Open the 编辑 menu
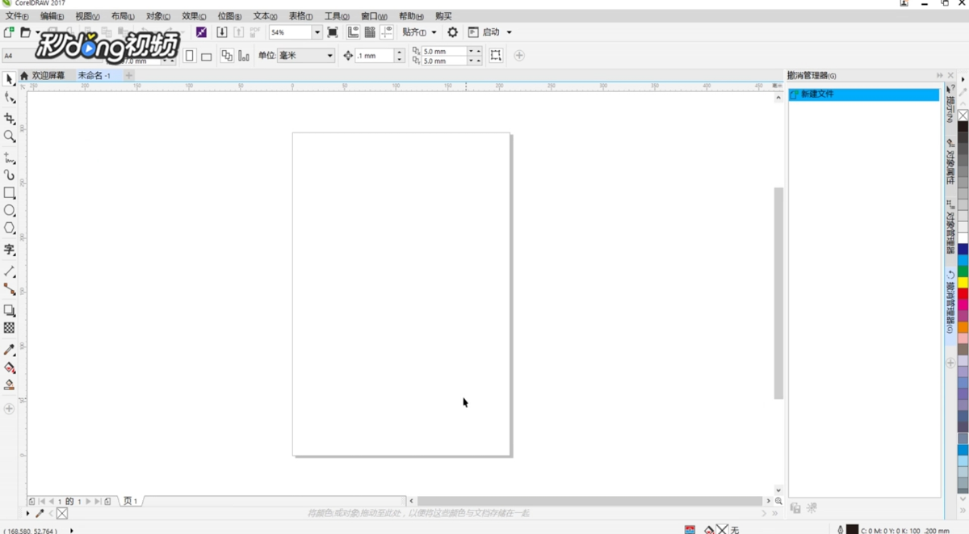 52,16
